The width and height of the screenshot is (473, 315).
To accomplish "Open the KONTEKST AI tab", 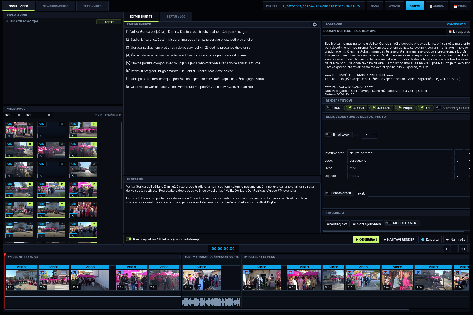I will pos(456,24).
